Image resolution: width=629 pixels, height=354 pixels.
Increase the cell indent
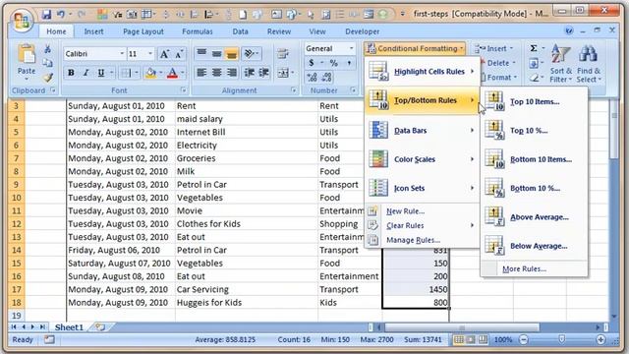tap(264, 73)
